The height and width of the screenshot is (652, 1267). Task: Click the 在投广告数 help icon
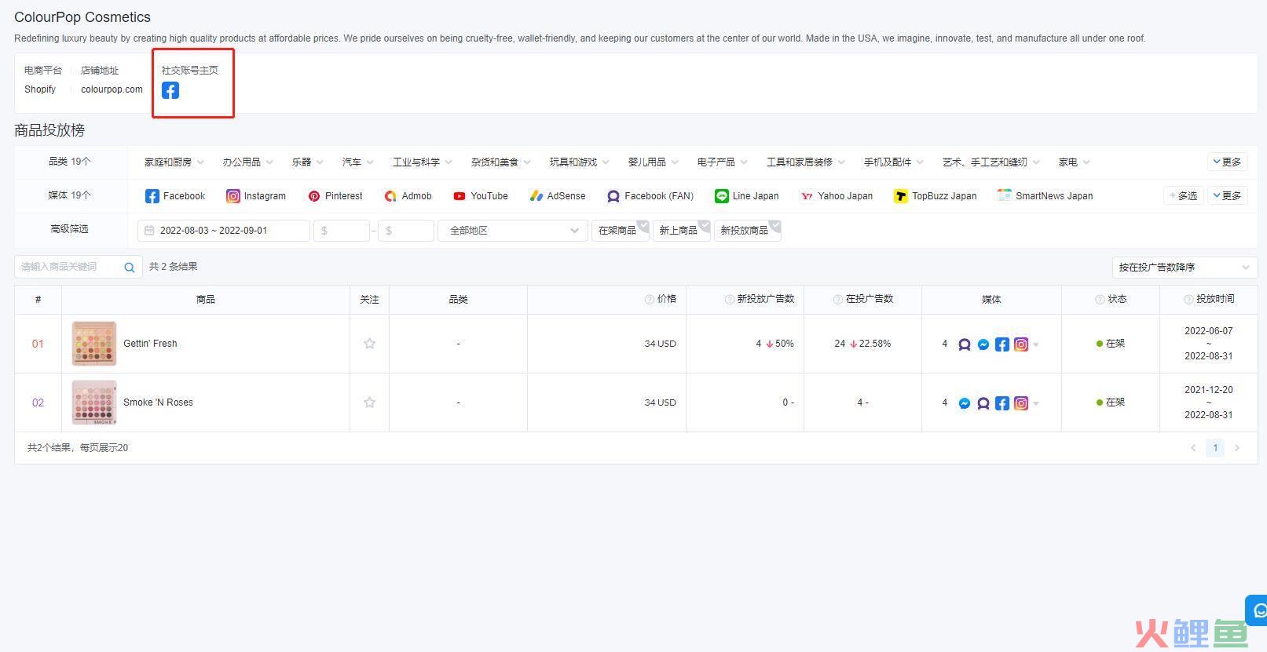pos(838,299)
